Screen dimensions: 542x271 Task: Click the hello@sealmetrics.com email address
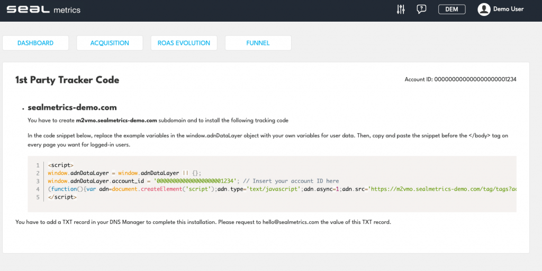(291, 222)
